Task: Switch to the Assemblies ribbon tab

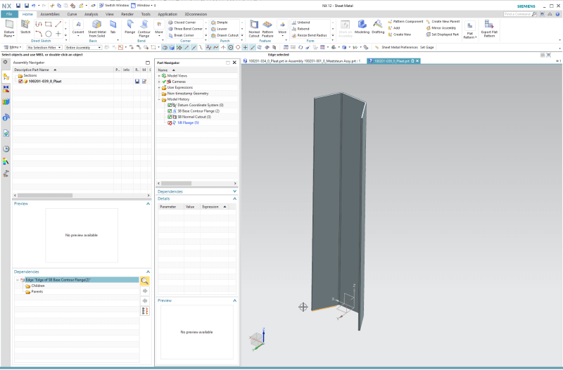Action: [x=50, y=14]
